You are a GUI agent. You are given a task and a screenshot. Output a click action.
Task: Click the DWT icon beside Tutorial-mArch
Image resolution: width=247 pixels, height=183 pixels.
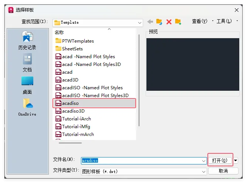[58, 134]
